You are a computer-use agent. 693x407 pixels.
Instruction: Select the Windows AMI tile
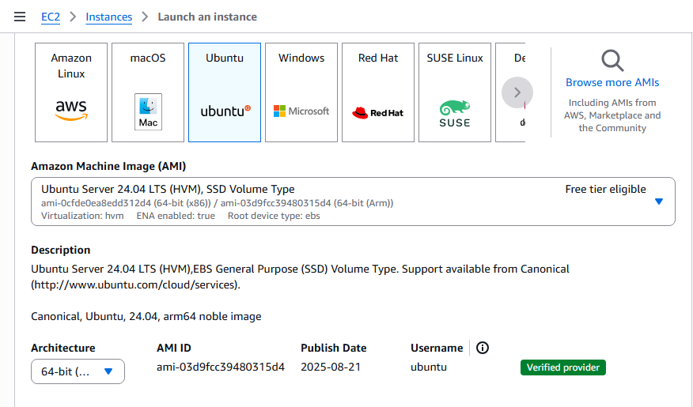[x=301, y=92]
